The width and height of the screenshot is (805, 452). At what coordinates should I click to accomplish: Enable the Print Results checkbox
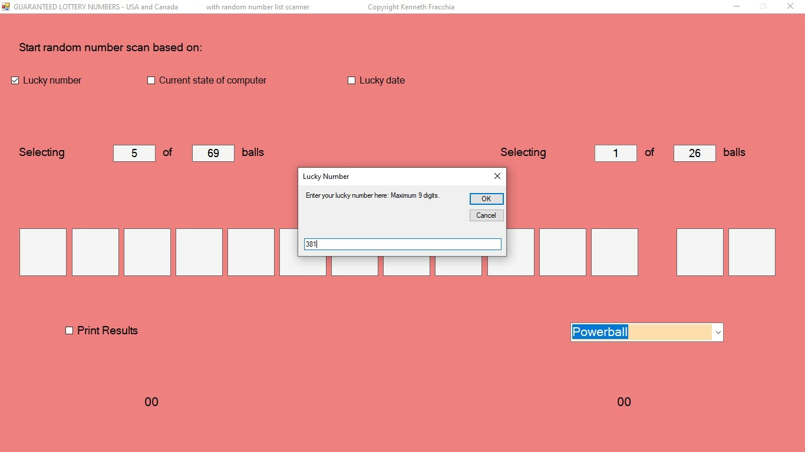coord(69,331)
